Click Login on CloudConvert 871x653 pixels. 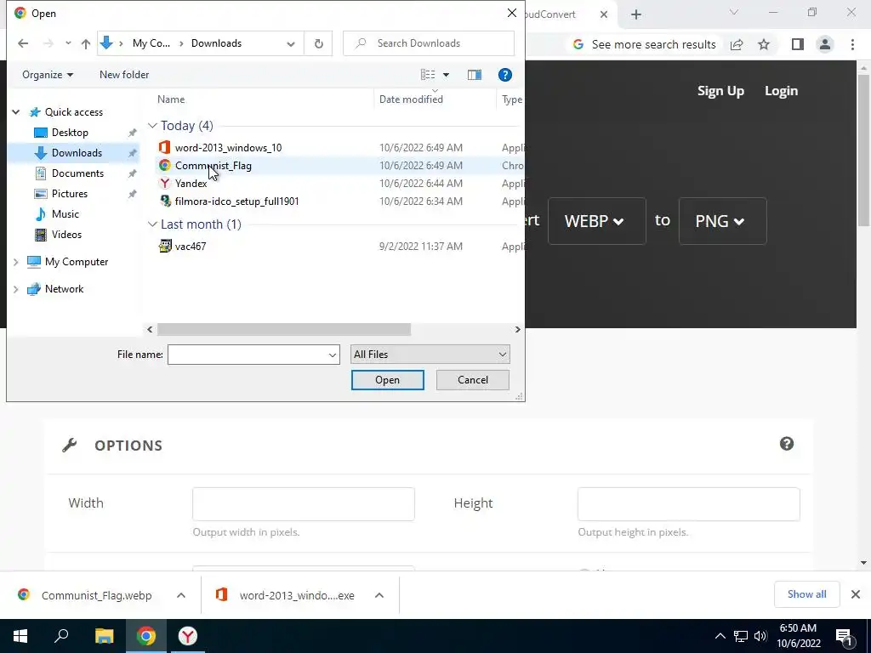pos(781,90)
